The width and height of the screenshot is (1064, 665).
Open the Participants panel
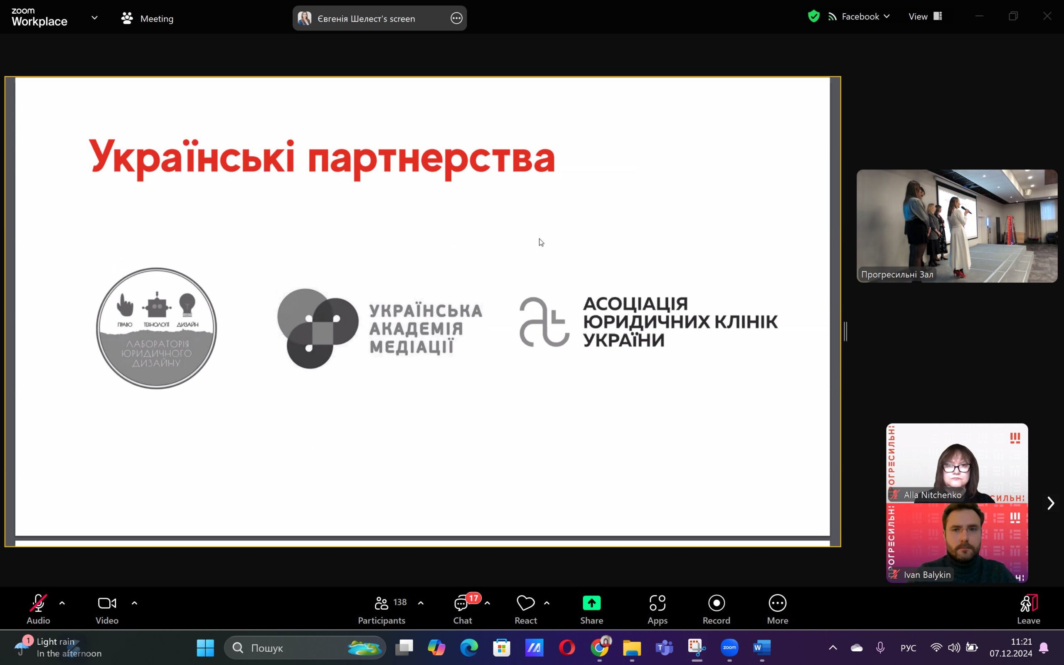tap(382, 608)
